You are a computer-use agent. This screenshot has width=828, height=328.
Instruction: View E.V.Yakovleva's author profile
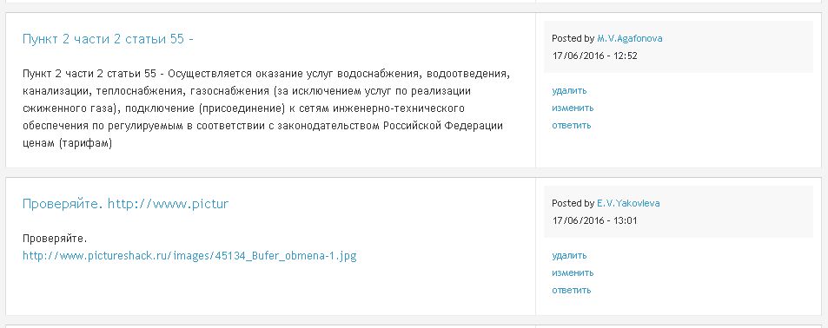pos(628,203)
